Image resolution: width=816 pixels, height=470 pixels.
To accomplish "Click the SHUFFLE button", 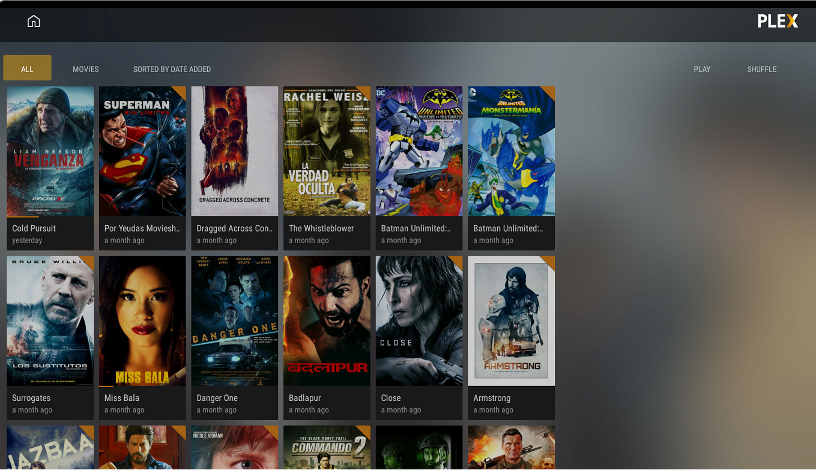I will point(762,69).
